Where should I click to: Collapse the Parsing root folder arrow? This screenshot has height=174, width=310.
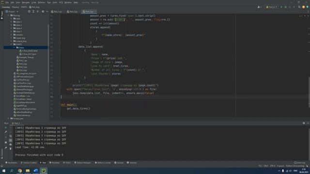[8, 15]
